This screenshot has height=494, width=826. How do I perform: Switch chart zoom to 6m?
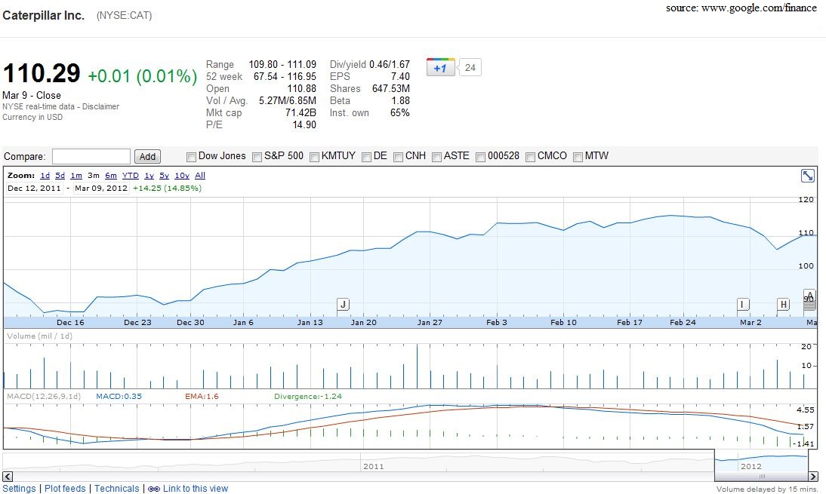[x=111, y=176]
